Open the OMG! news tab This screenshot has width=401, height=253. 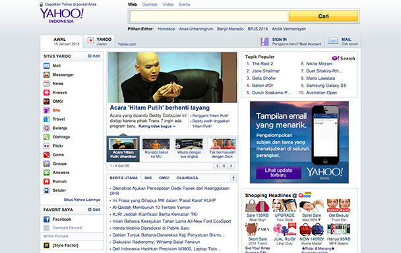[164, 178]
